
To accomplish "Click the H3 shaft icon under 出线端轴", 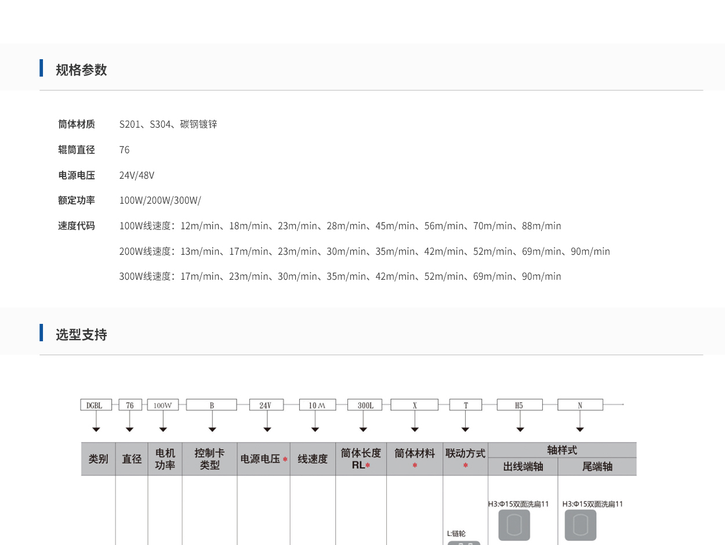I will click(x=514, y=525).
